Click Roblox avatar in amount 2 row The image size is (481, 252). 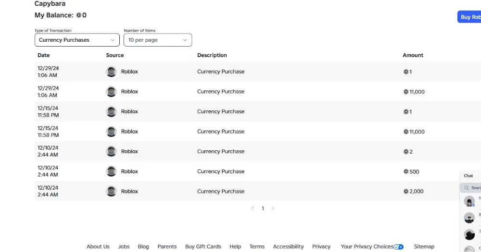pyautogui.click(x=111, y=151)
